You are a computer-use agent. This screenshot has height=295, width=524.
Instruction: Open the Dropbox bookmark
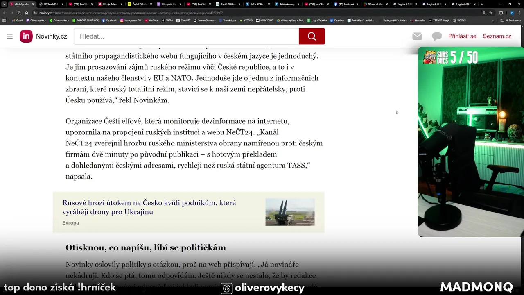click(x=337, y=20)
